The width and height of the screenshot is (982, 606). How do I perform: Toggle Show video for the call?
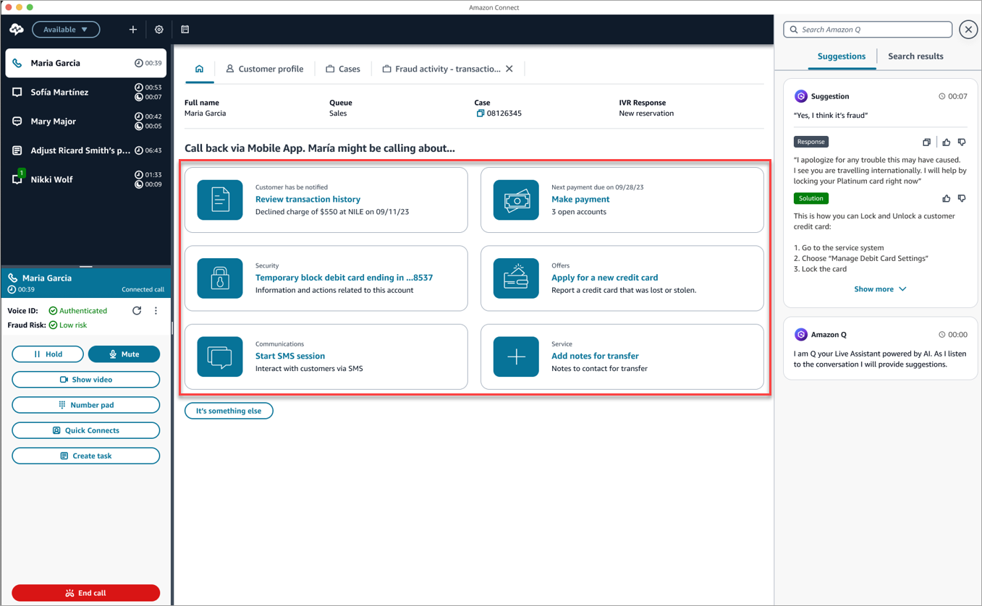(x=85, y=380)
